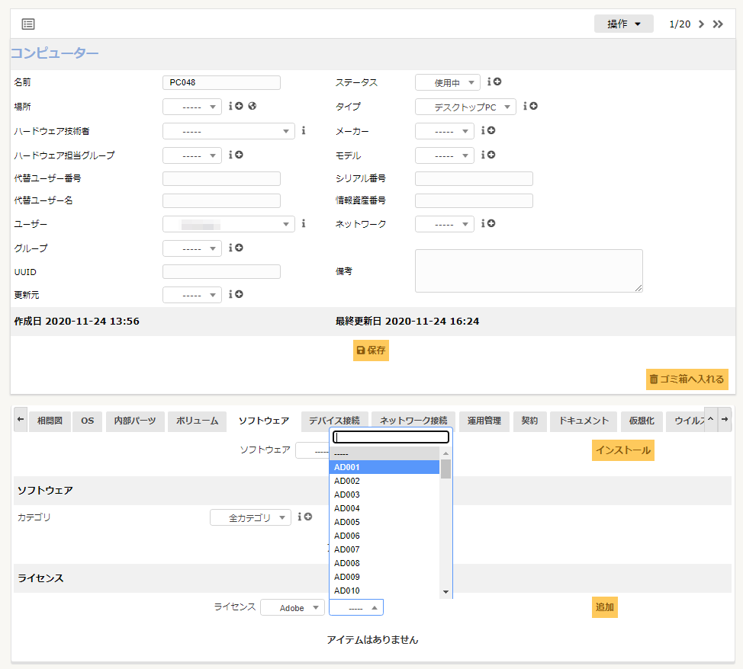
Task: Click the globe icon beside 場所
Action: [252, 107]
